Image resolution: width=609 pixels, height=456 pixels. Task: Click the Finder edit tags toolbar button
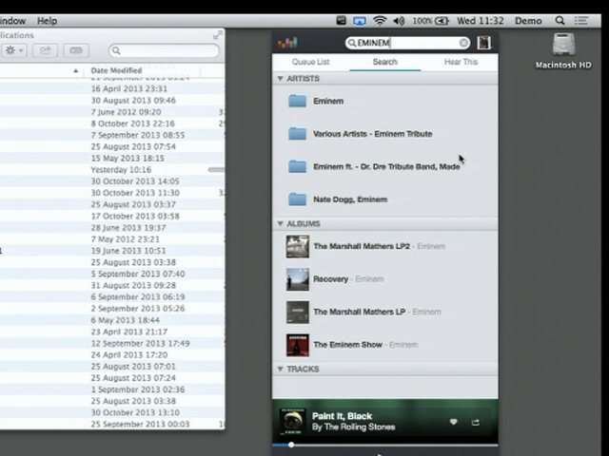click(76, 50)
